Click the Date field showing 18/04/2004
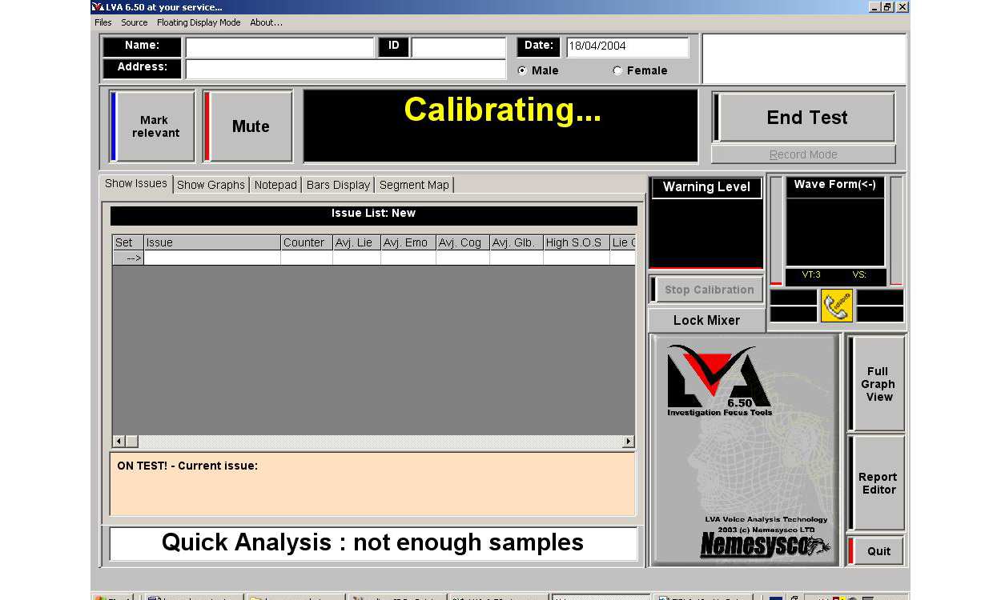 click(627, 46)
